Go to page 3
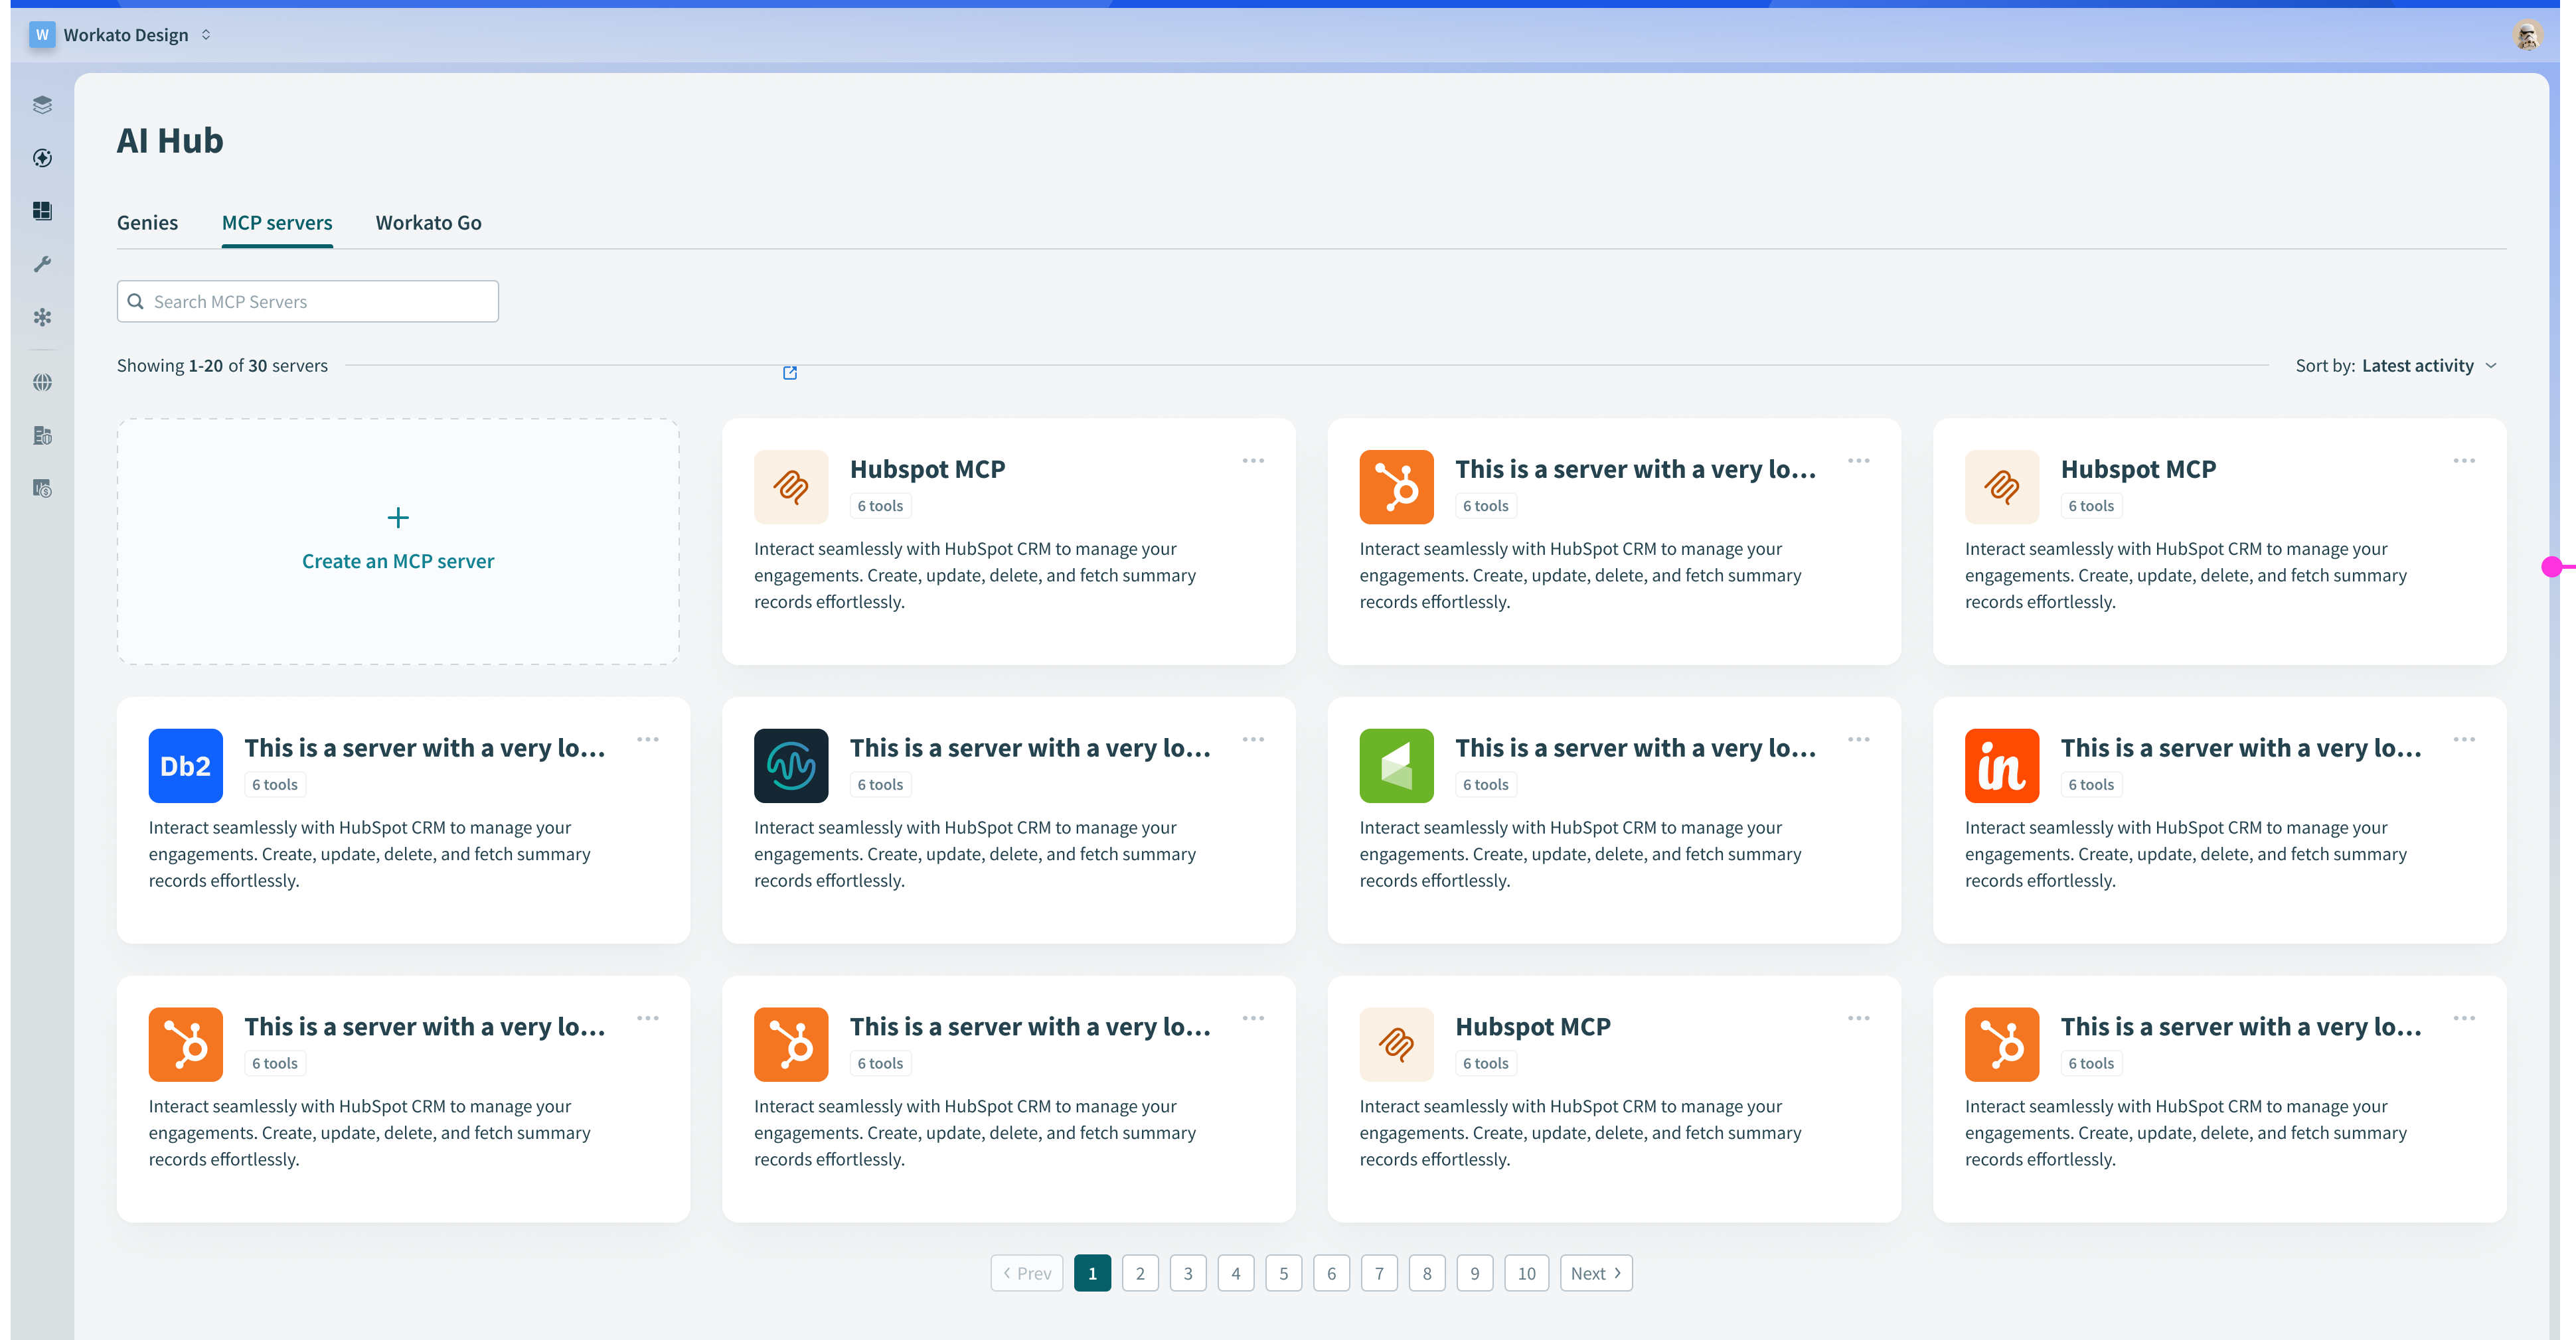This screenshot has height=1340, width=2576. click(x=1188, y=1273)
